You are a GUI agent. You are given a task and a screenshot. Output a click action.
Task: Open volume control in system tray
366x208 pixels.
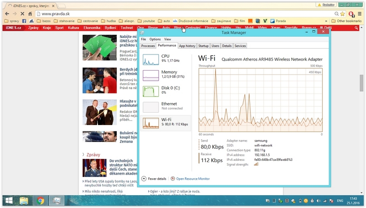[318, 201]
